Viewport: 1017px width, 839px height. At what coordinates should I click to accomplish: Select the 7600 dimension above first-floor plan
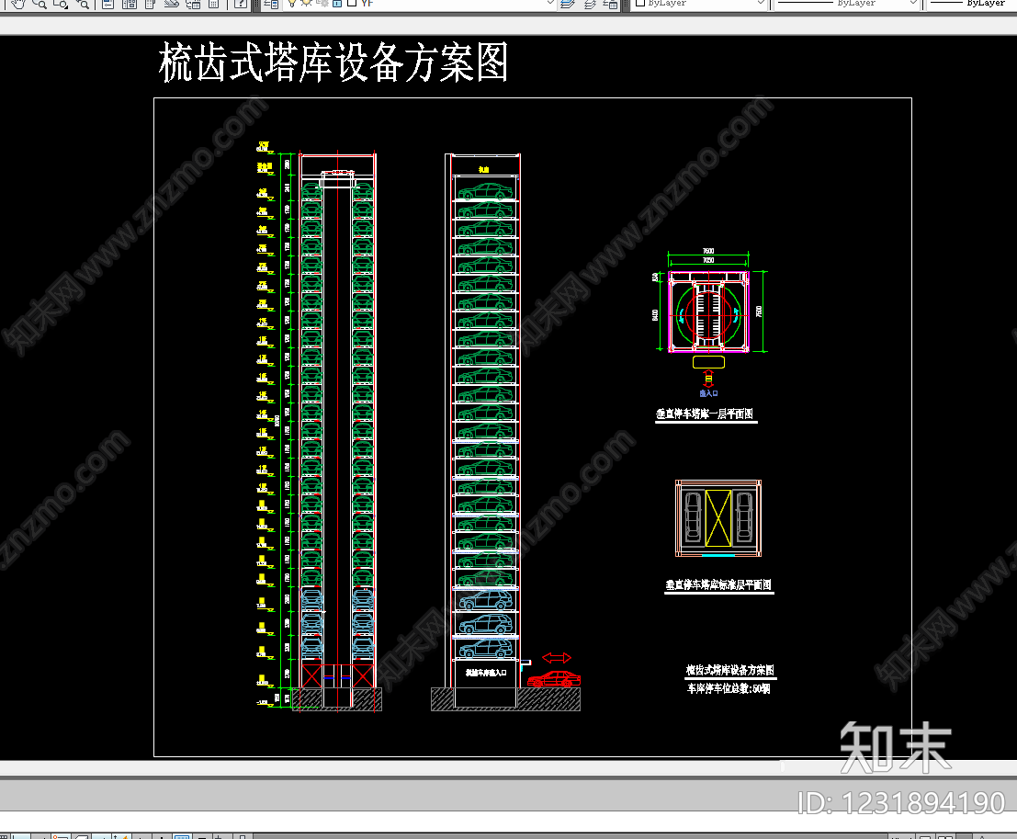(x=708, y=251)
